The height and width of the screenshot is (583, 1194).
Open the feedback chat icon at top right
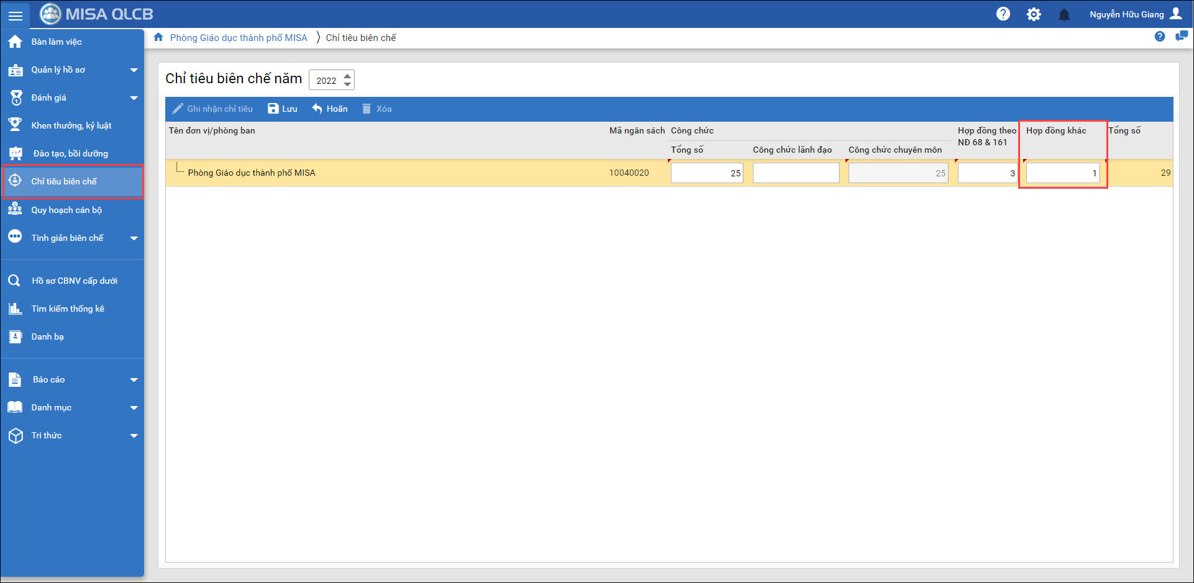pyautogui.click(x=1181, y=37)
